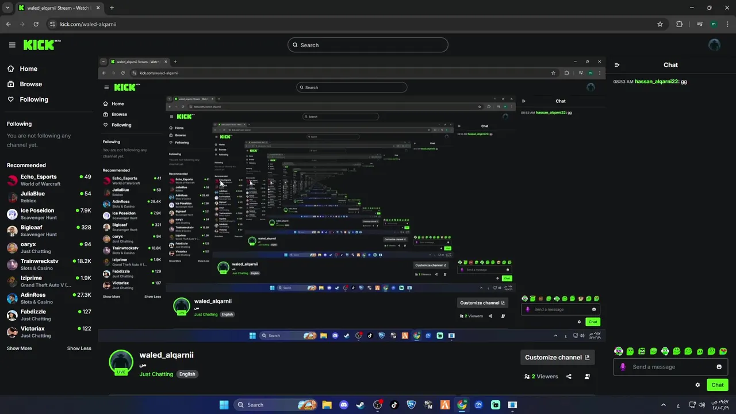
Task: Open Chrome profile 'm' button
Action: pos(714,24)
